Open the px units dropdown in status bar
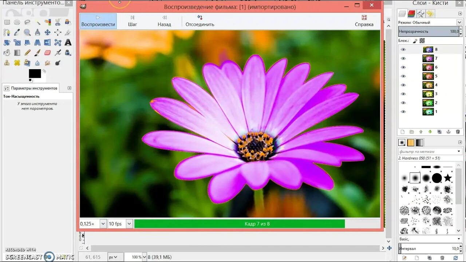 [116, 257]
